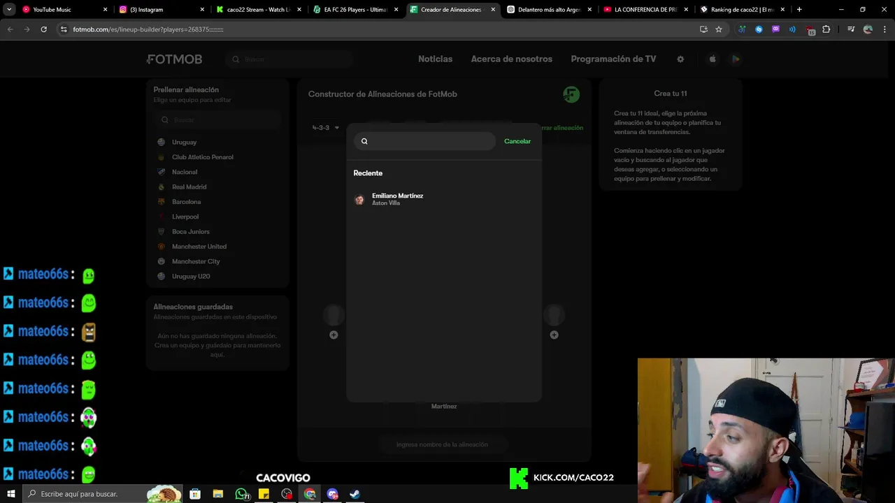Click the Borrar alineación link
Viewport: 895px width, 503px height.
[x=562, y=128]
